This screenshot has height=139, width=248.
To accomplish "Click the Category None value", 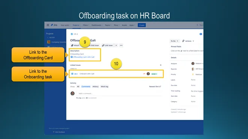I will pos(193,102).
